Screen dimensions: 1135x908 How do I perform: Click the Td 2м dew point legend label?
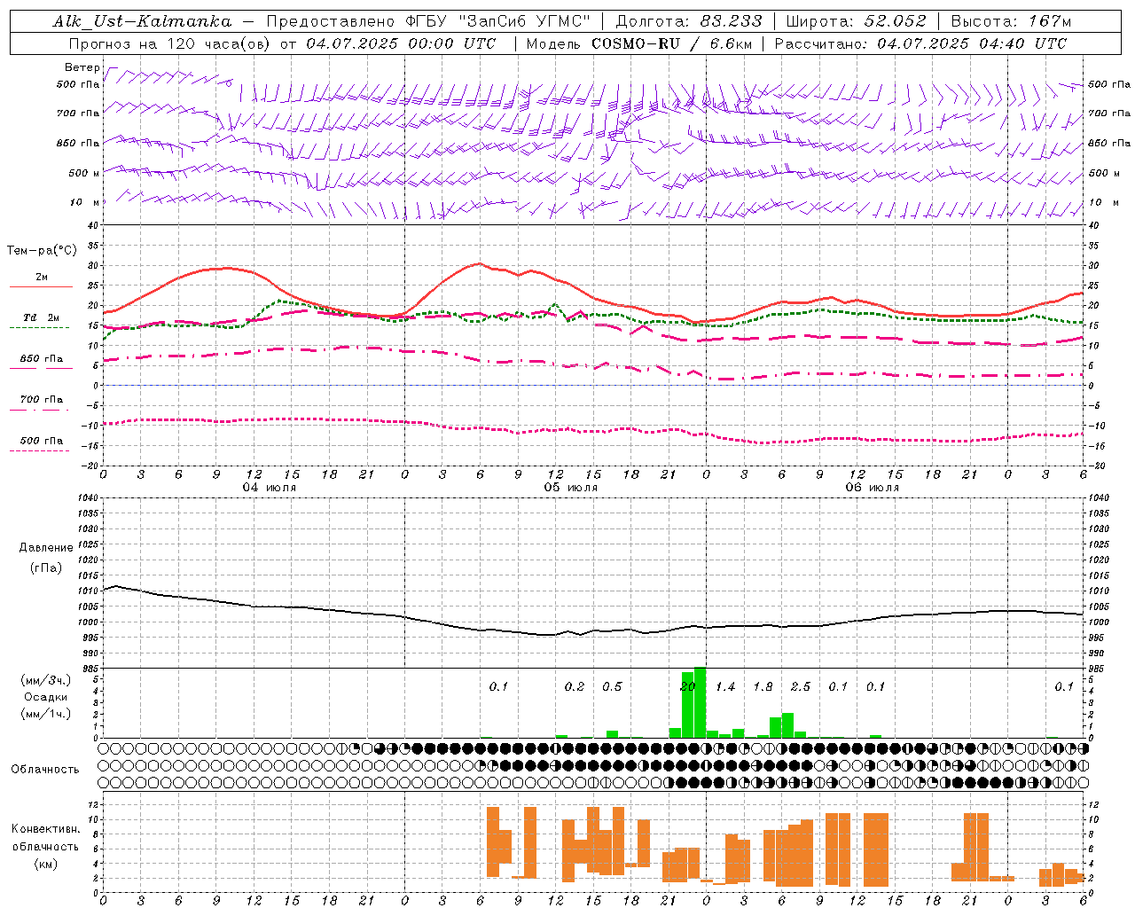point(42,317)
